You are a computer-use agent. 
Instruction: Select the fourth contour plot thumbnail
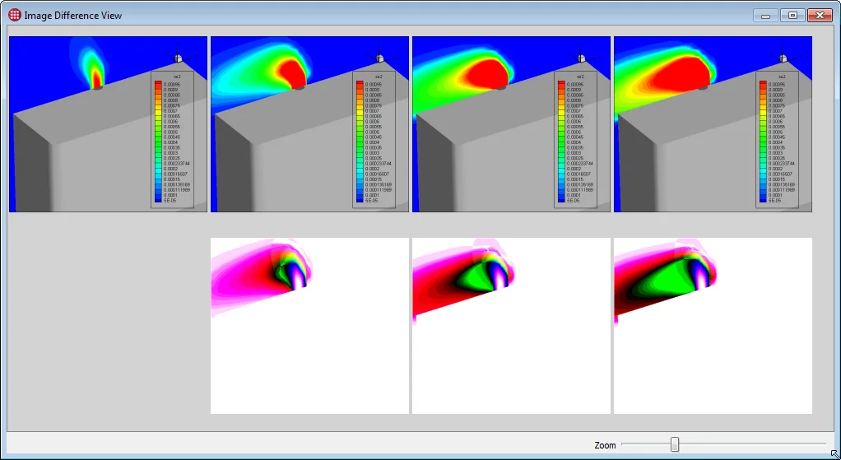coord(713,123)
